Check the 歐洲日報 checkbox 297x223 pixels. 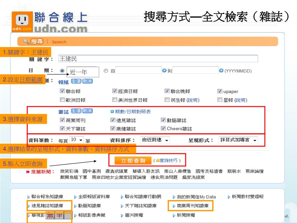[62, 100]
